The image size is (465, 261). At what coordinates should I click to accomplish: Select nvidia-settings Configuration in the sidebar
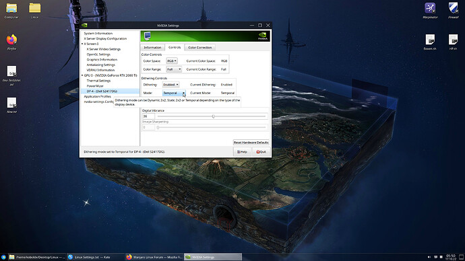click(99, 102)
